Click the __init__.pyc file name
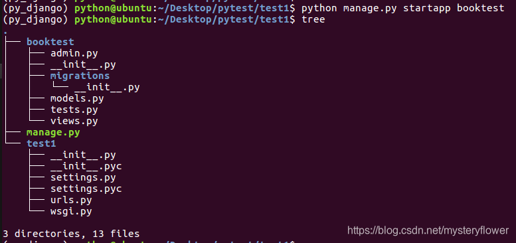 pos(86,166)
